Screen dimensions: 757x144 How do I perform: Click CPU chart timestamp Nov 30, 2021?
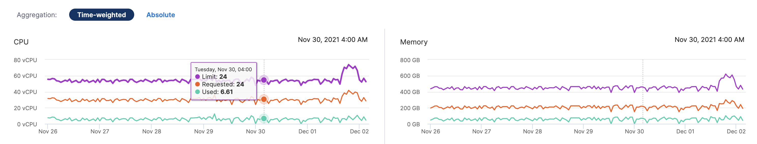click(332, 40)
